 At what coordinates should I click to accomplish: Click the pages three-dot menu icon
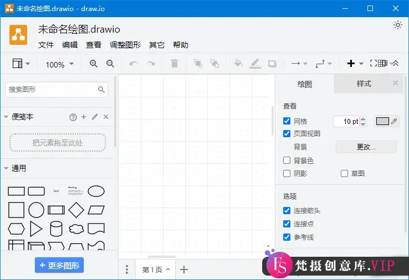click(x=127, y=269)
